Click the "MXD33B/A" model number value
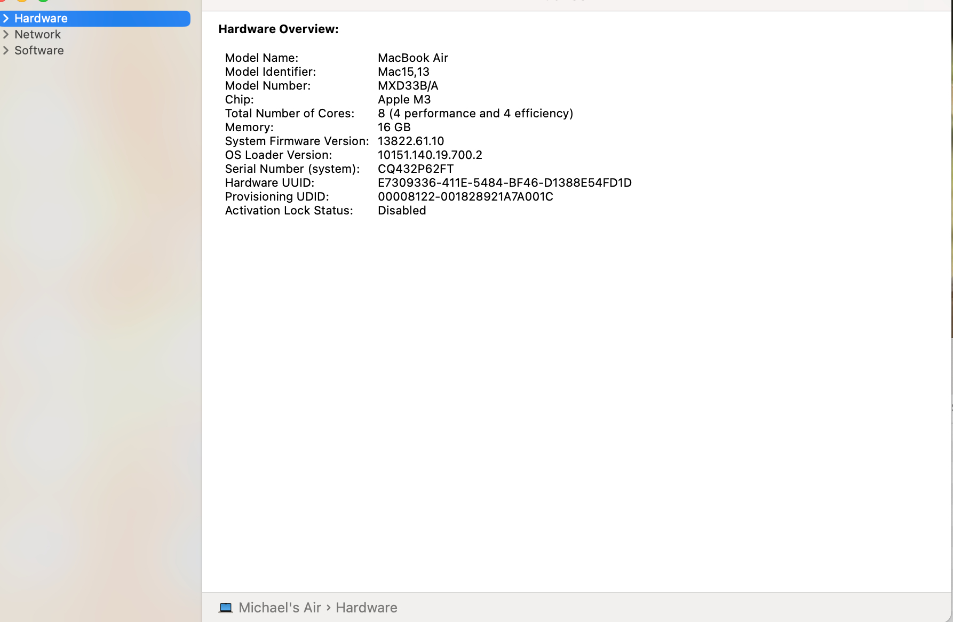Screen dimensions: 953x622 pyautogui.click(x=408, y=85)
